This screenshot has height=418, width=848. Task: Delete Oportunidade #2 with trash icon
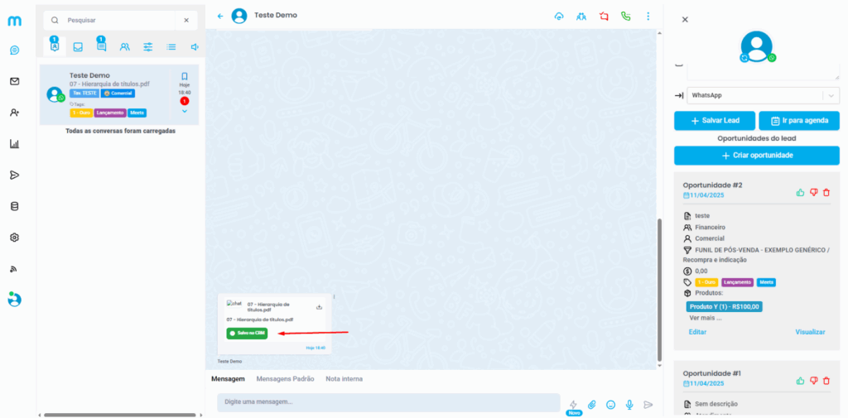(x=826, y=192)
